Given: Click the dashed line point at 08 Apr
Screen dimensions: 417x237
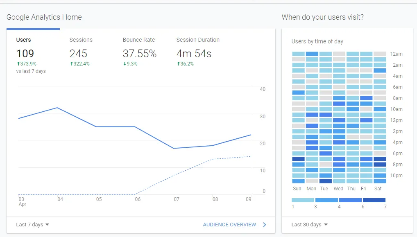Looking at the screenshot, I should coord(212,159).
